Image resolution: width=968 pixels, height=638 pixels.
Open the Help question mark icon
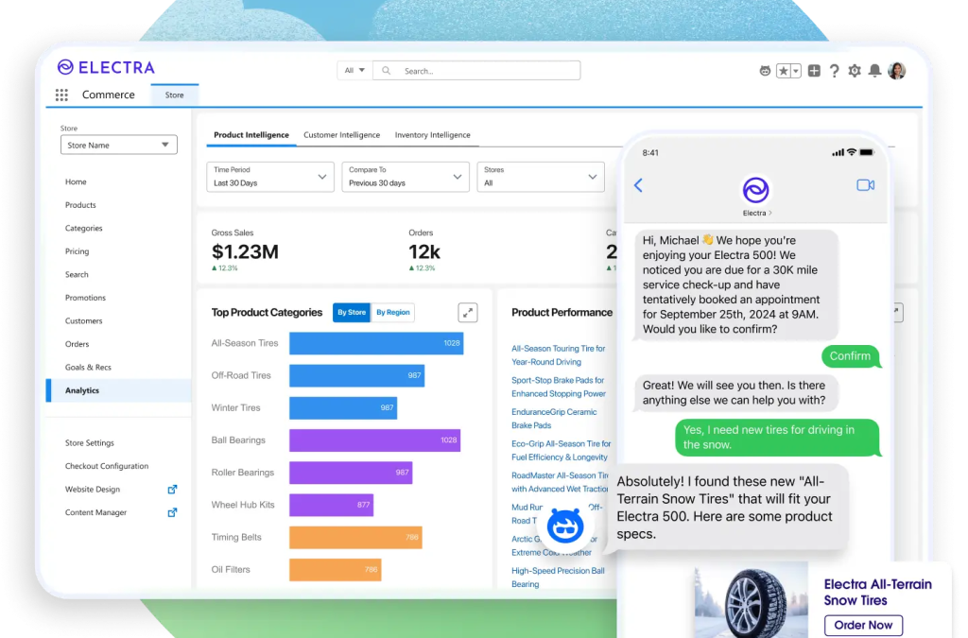835,70
